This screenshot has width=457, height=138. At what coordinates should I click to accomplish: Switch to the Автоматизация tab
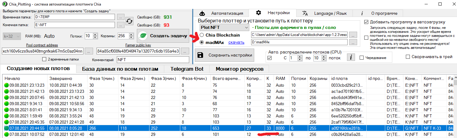(221, 13)
